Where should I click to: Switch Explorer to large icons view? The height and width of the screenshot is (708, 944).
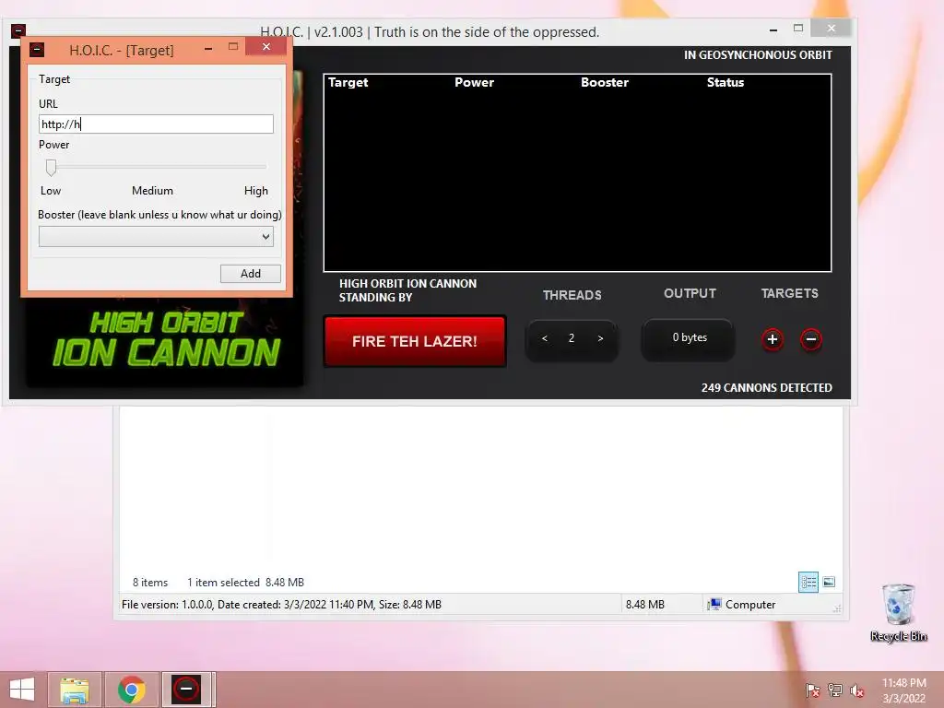click(x=829, y=582)
